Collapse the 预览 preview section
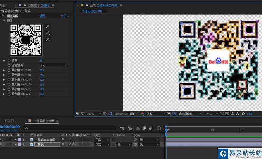 (x=4, y=21)
